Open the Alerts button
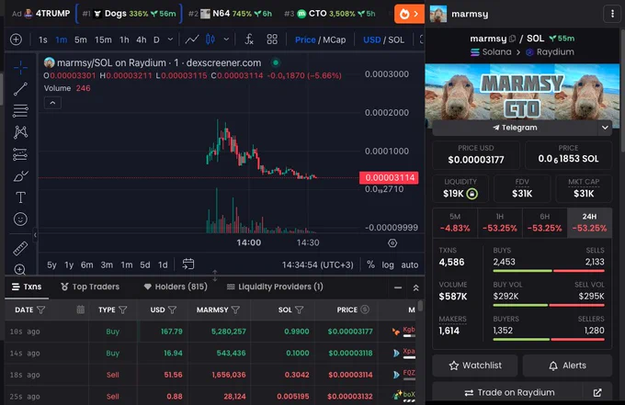The height and width of the screenshot is (405, 625). pos(567,366)
